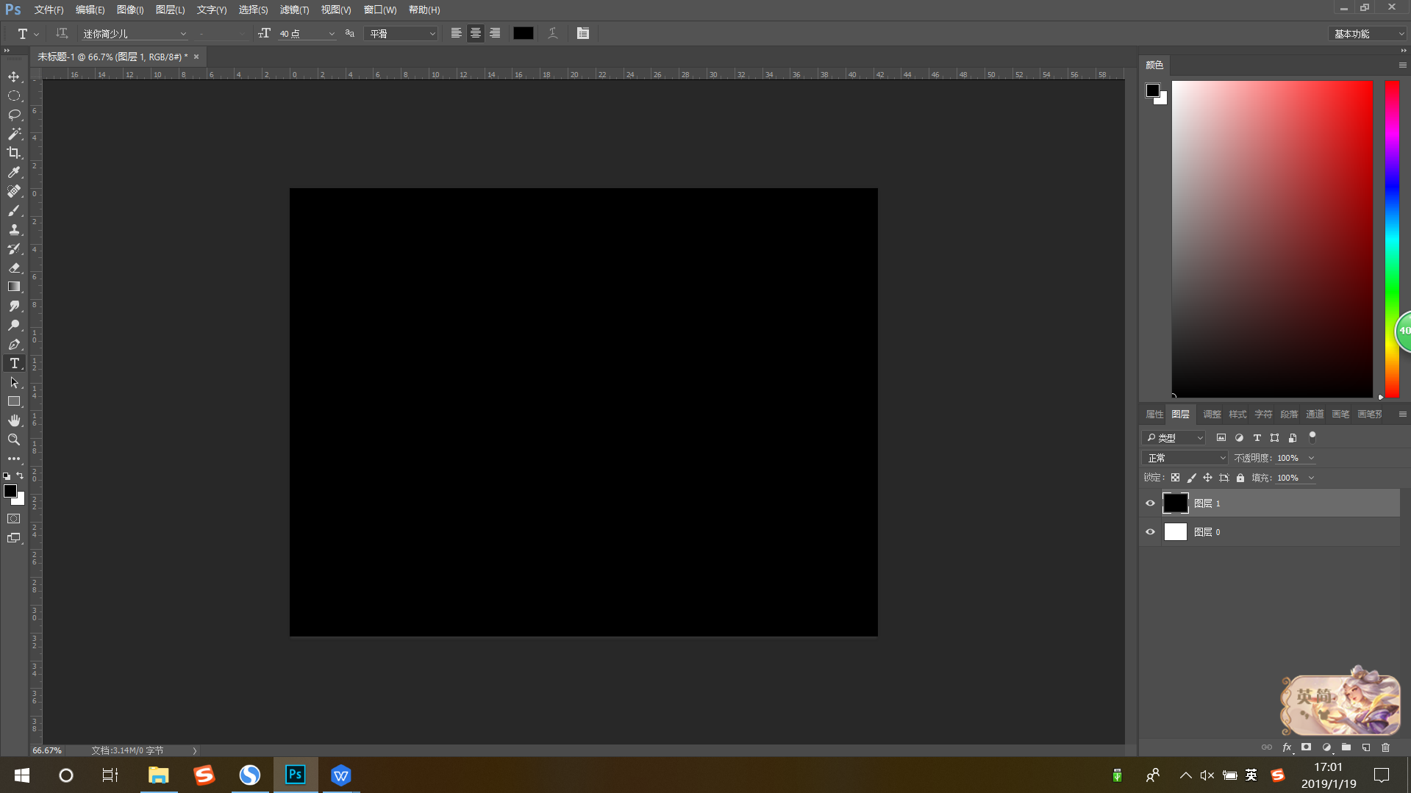This screenshot has width=1411, height=793.
Task: Create a new layer group
Action: pos(1346,747)
